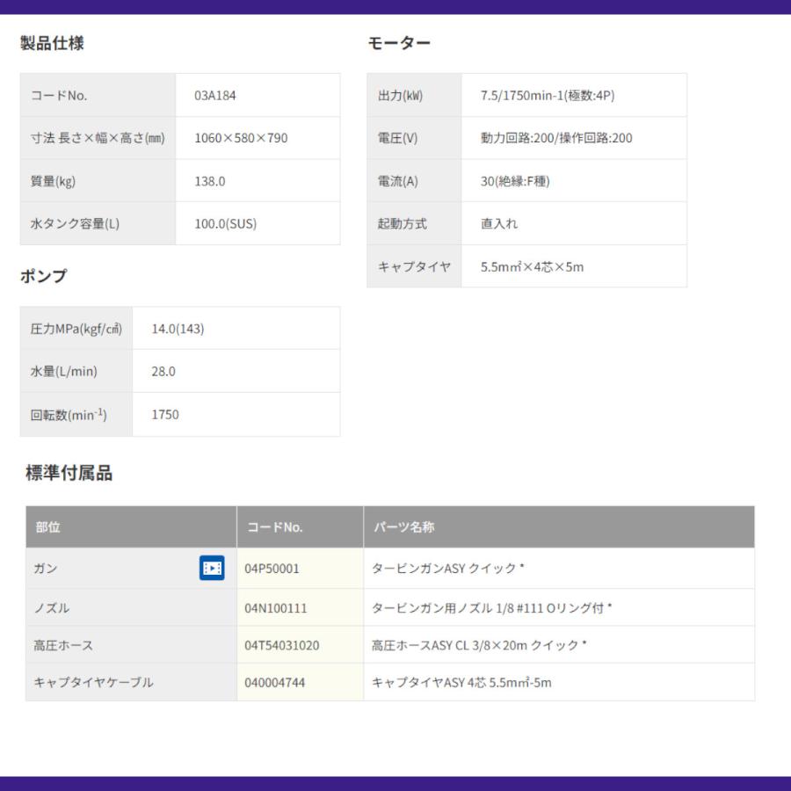The width and height of the screenshot is (791, 791).
Task: Click the code 040004744
Action: tap(275, 683)
